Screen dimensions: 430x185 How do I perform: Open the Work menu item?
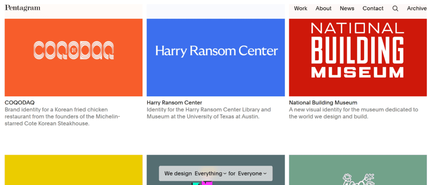click(x=301, y=8)
